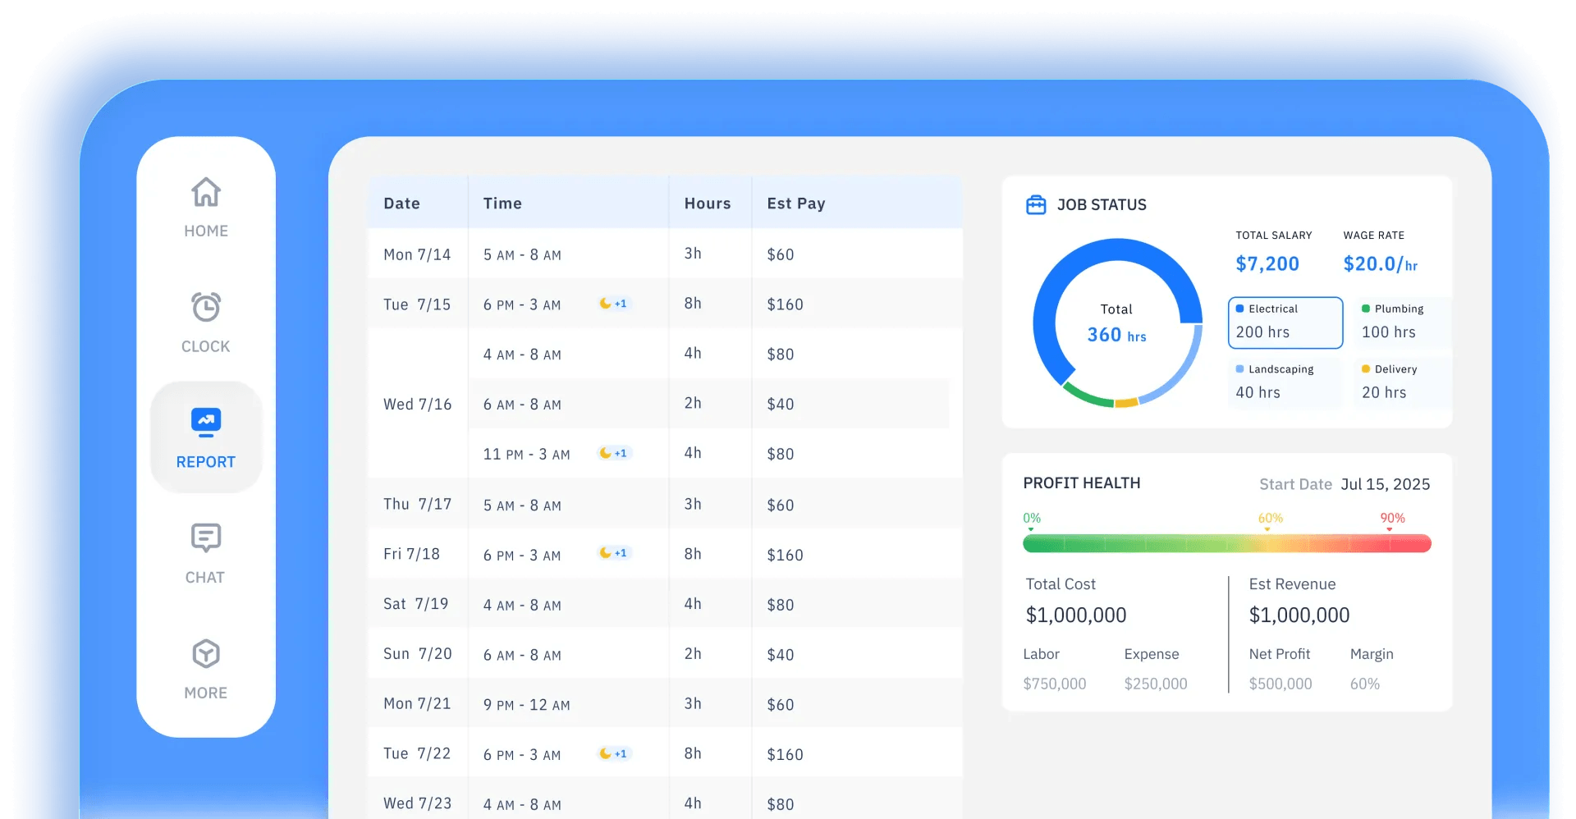Open the Clock alarm icon
The height and width of the screenshot is (819, 1576).
coord(206,307)
